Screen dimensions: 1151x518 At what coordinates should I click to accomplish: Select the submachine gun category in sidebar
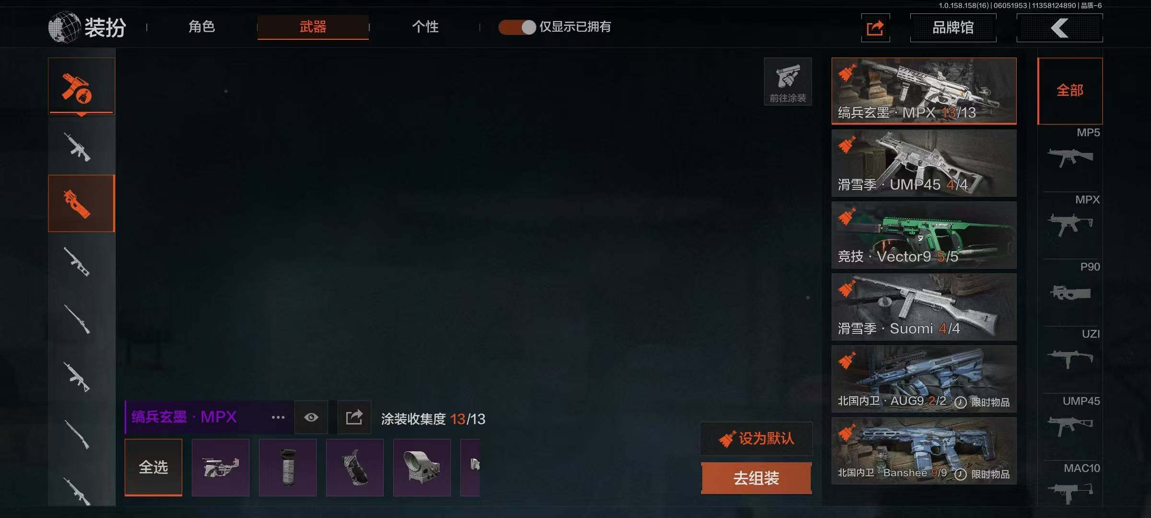point(81,203)
